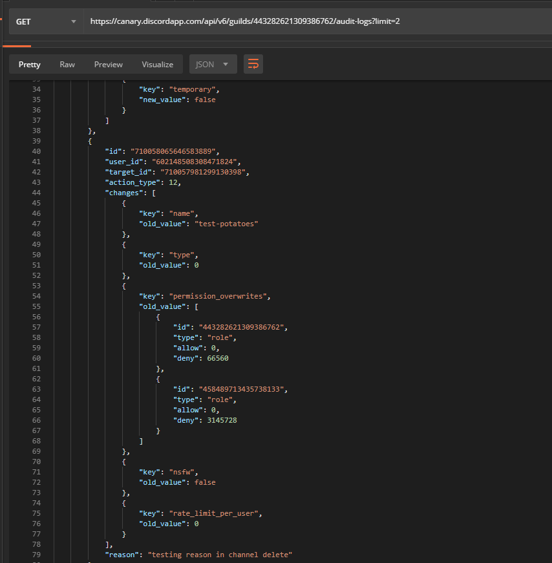
Task: Open the GET request method dropdown
Action: coord(45,21)
